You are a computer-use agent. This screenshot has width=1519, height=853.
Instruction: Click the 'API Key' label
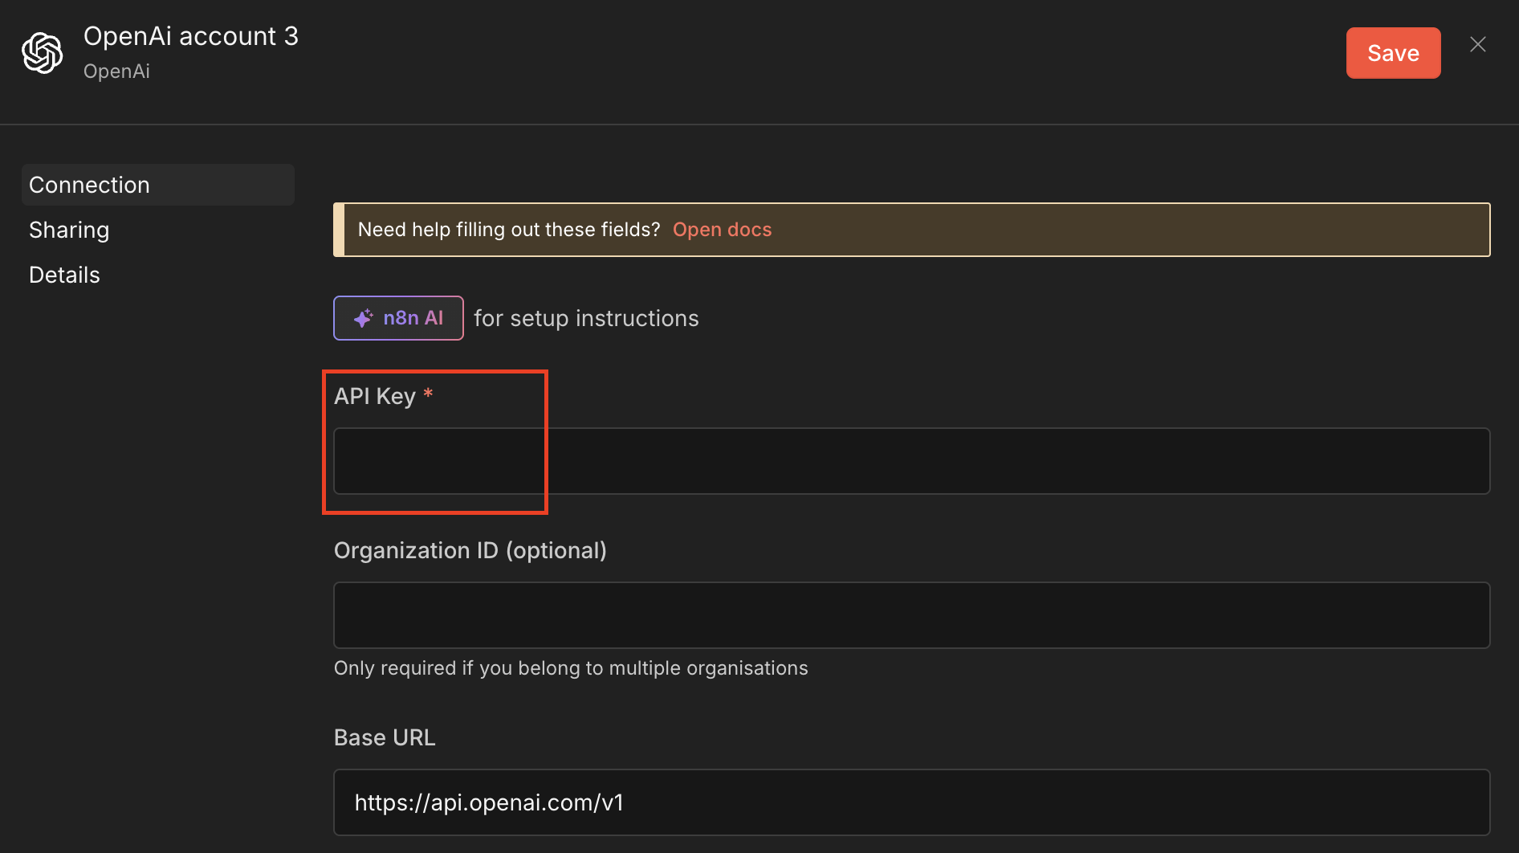click(375, 396)
